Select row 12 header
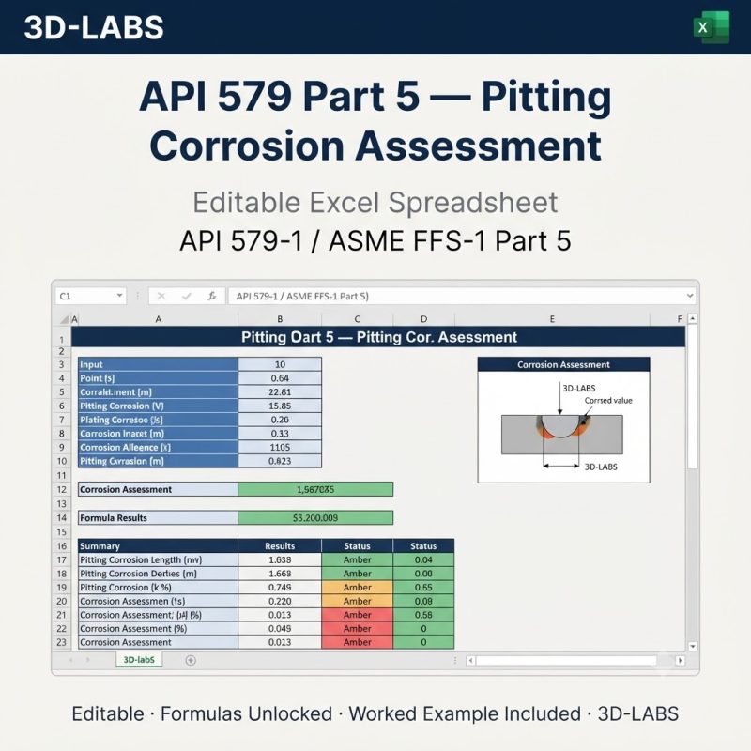751x751 pixels. tap(62, 489)
